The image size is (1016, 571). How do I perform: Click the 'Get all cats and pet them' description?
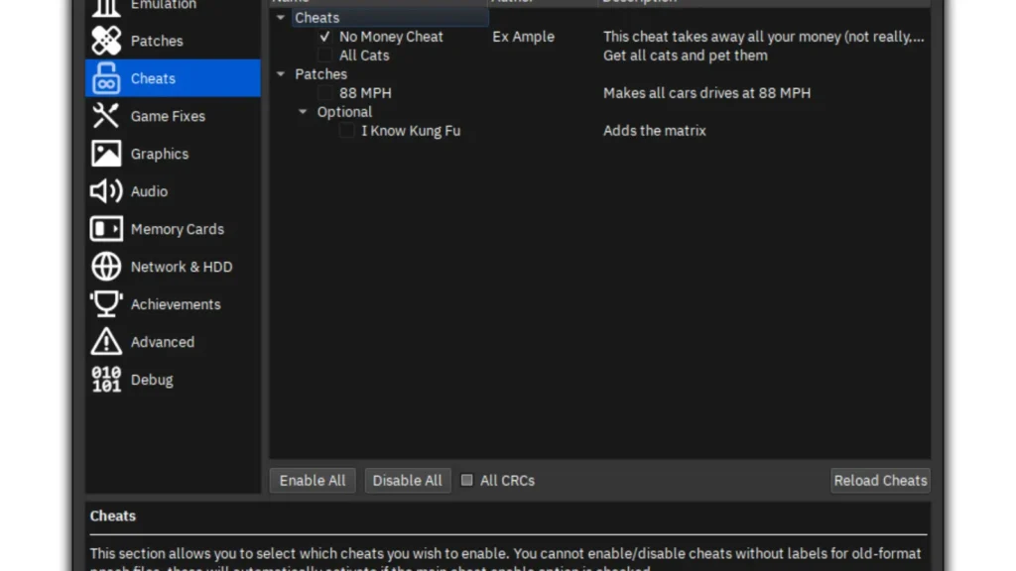(x=685, y=56)
